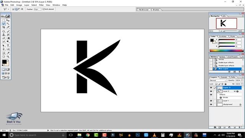Viewport: 245px width, 138px height.
Task: Open the layer Fill slider arrow
Action: pyautogui.click(x=242, y=84)
